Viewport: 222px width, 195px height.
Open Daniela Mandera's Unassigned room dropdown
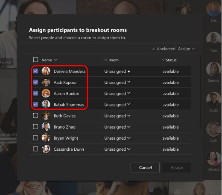117,72
